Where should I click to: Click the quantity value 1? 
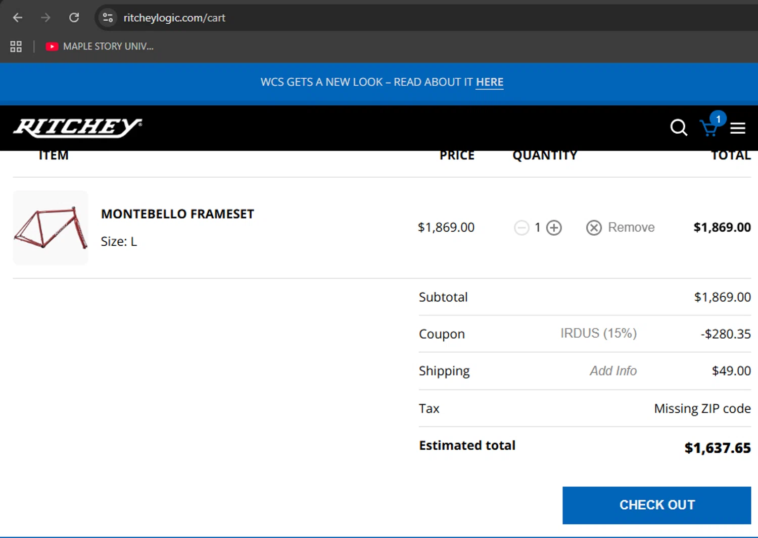(x=538, y=228)
